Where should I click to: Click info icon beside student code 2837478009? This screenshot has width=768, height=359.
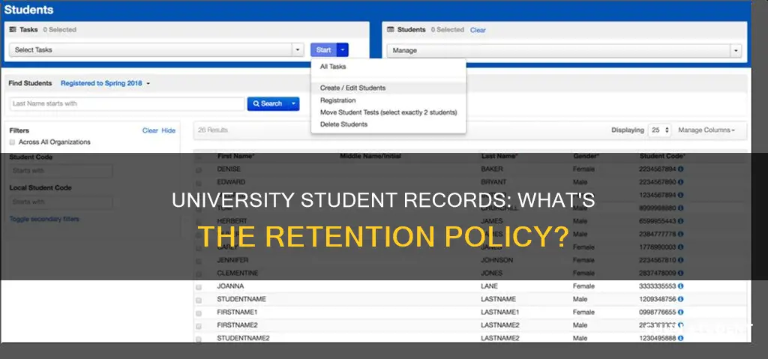[681, 273]
